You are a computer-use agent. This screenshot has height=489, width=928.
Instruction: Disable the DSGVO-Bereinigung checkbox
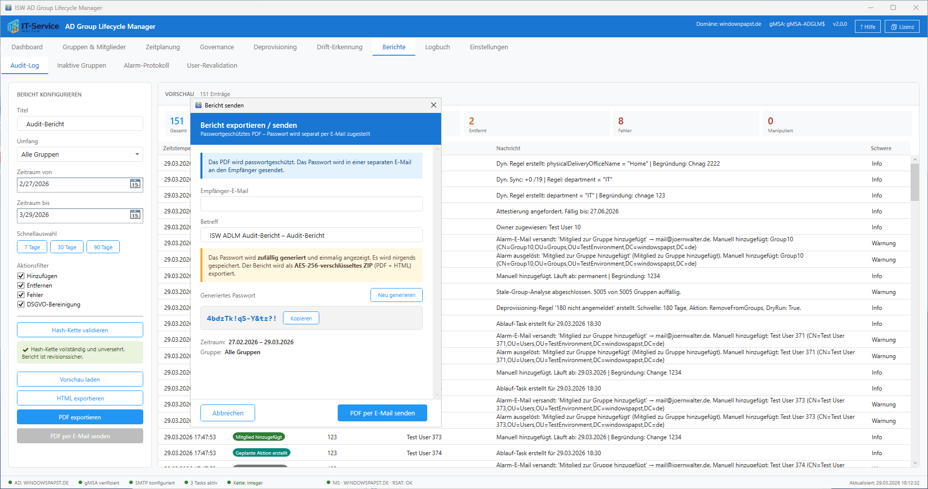(21, 304)
